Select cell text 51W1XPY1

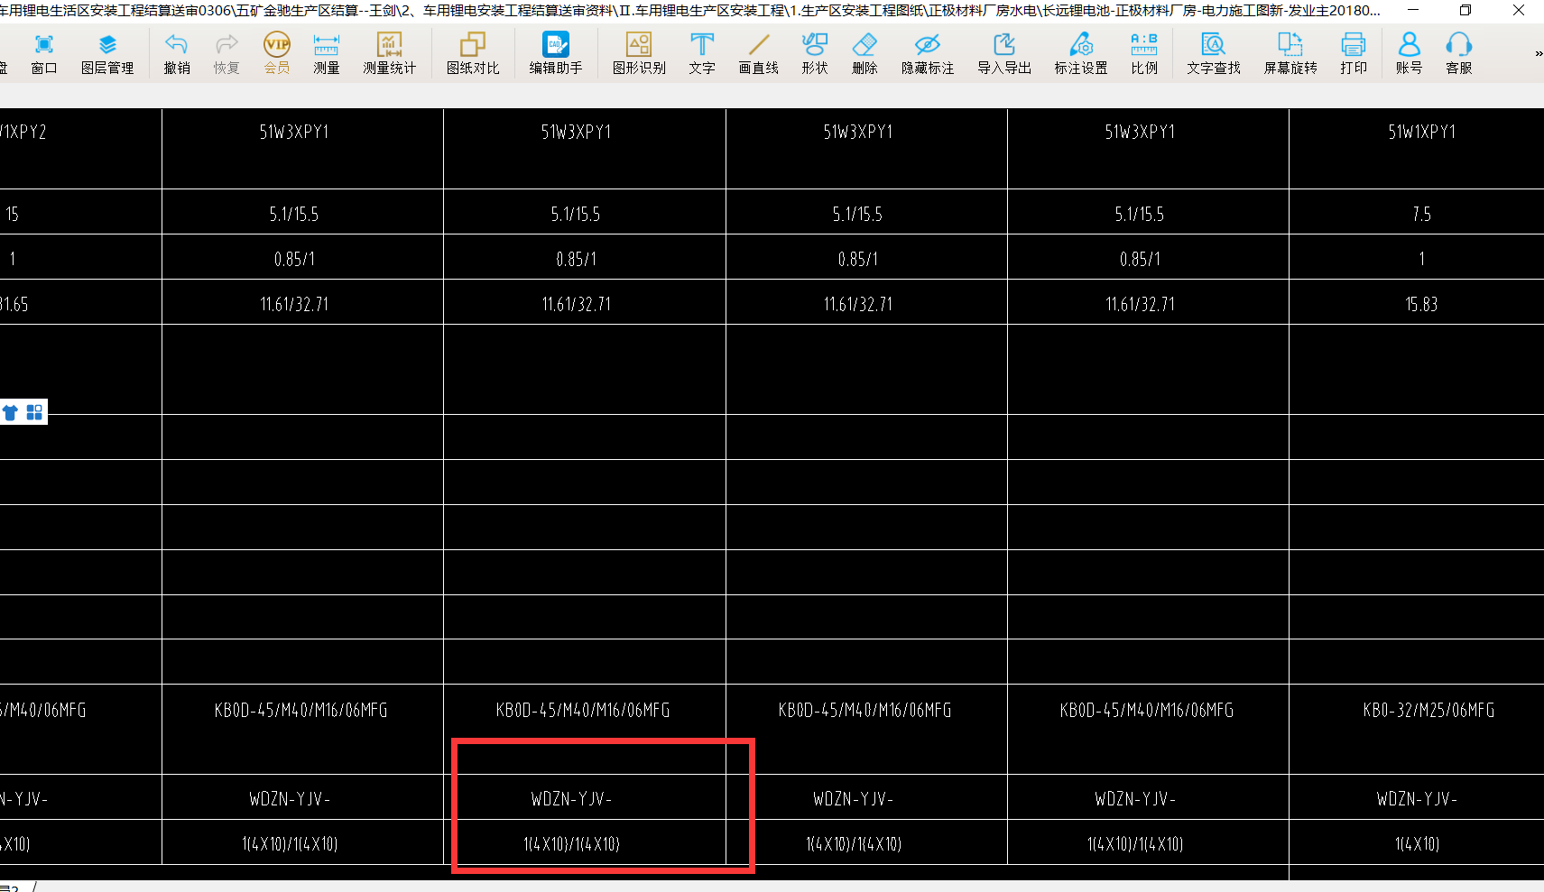pyautogui.click(x=1421, y=132)
